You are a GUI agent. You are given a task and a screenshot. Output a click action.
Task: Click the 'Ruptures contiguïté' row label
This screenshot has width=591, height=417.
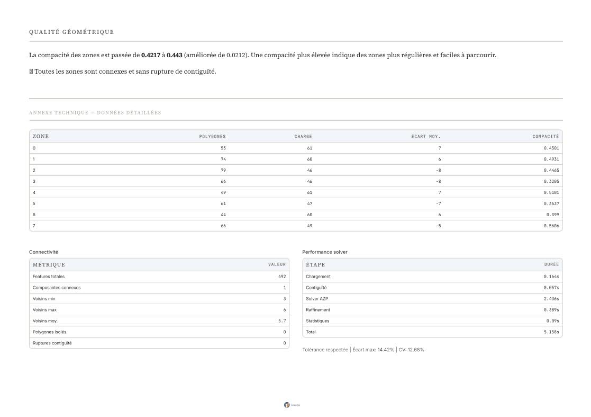(x=52, y=343)
